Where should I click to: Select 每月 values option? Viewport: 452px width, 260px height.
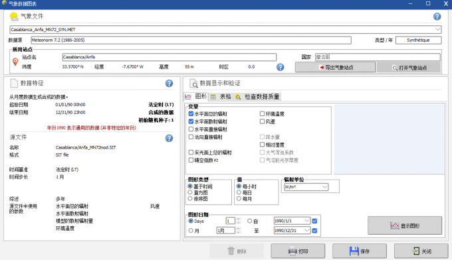(x=239, y=198)
